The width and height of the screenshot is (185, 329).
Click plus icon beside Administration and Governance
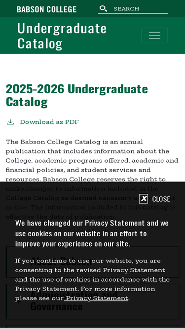point(18,301)
